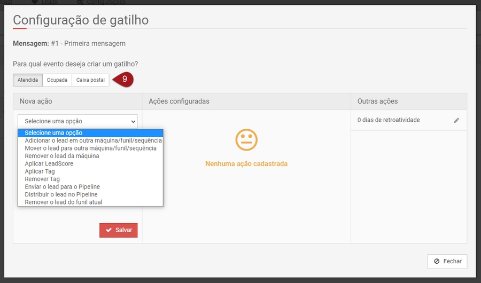The width and height of the screenshot is (481, 283).
Task: Close the dialog with Fechar button
Action: tap(447, 261)
